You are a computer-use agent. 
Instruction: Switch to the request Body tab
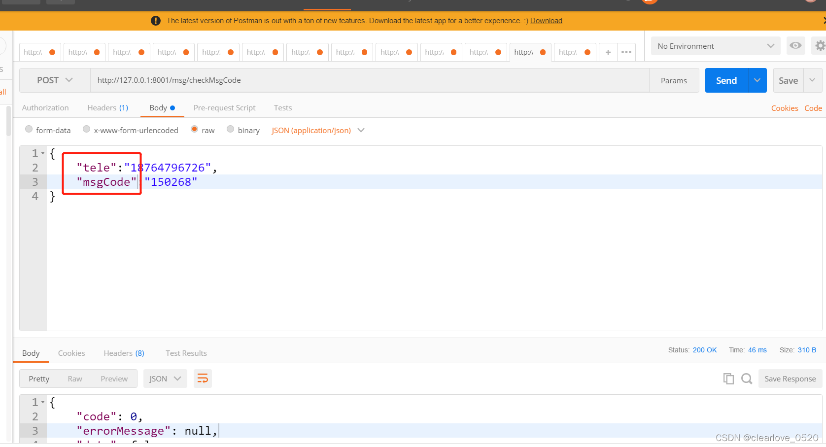point(162,107)
